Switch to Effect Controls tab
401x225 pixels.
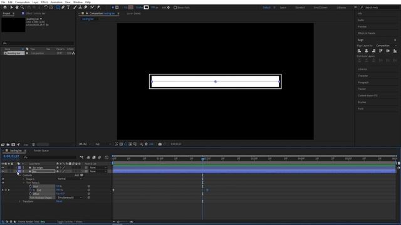[x=36, y=14]
